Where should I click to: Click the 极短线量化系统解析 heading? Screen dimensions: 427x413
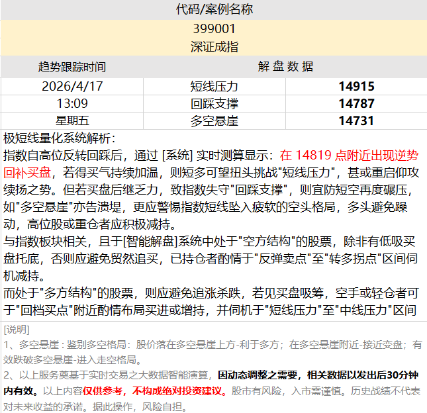[60, 138]
